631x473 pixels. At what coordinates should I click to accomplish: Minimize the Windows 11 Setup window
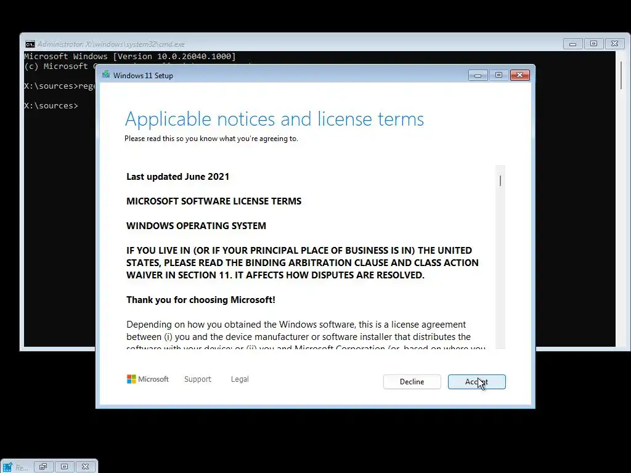pos(478,75)
